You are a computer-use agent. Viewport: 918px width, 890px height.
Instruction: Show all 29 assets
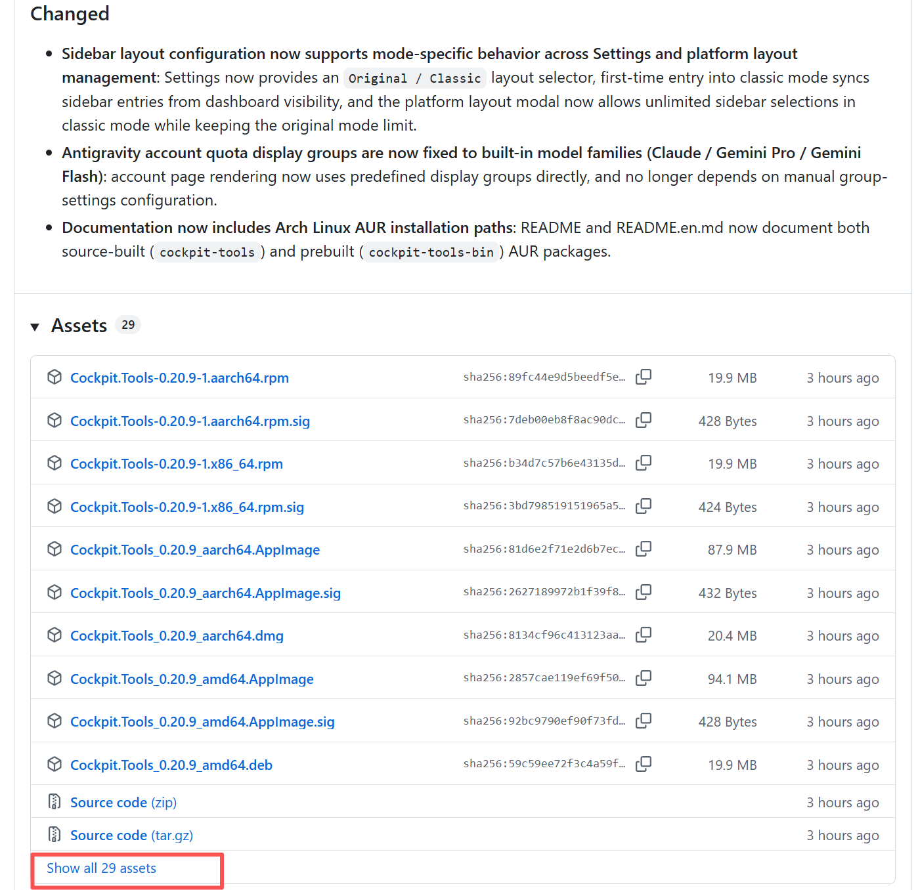[x=101, y=868]
